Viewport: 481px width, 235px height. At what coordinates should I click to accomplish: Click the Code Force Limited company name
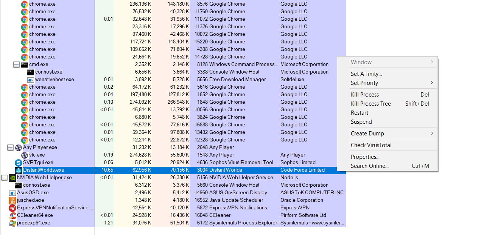tap(302, 170)
